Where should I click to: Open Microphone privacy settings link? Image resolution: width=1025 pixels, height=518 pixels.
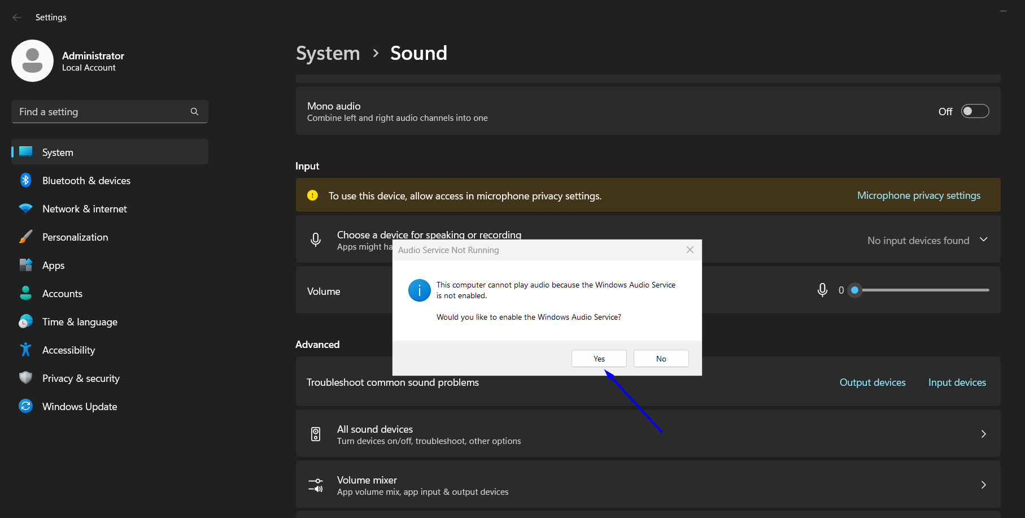(x=918, y=195)
